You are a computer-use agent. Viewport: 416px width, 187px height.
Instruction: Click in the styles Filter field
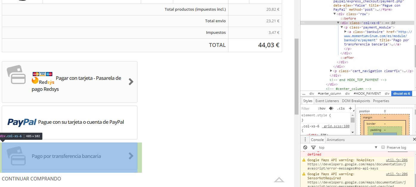(307, 109)
